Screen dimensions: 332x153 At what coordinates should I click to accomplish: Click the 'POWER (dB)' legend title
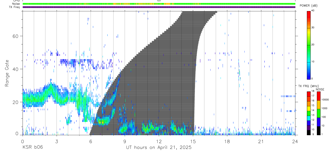(x=309, y=6)
